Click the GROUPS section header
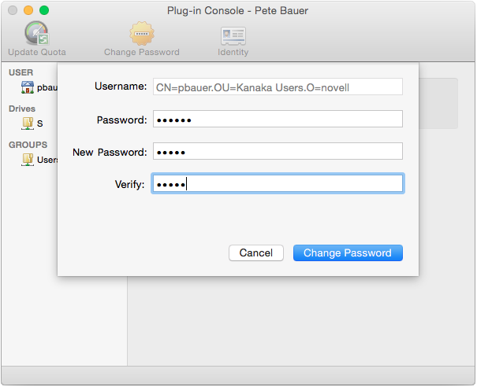Image resolution: width=477 pixels, height=387 pixels. [x=28, y=145]
